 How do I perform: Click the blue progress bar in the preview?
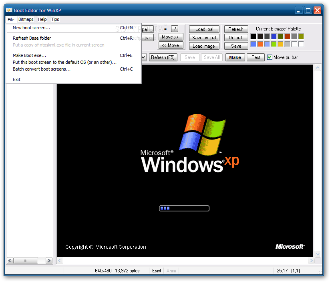(x=184, y=208)
